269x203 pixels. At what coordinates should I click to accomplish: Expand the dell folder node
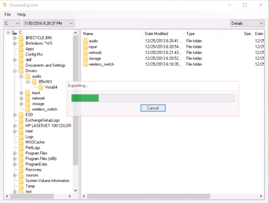click(15, 60)
